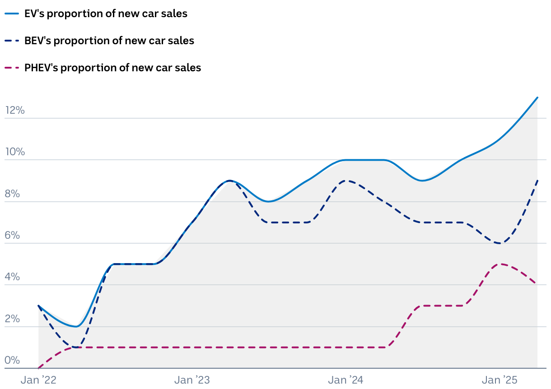Click the dashed magenta PHEV legend swatch

[x=12, y=68]
